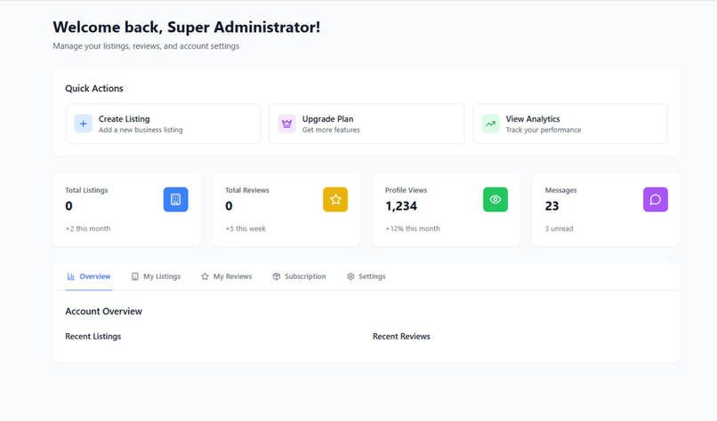Image resolution: width=717 pixels, height=421 pixels.
Task: Open the Subscription tab
Action: 299,276
